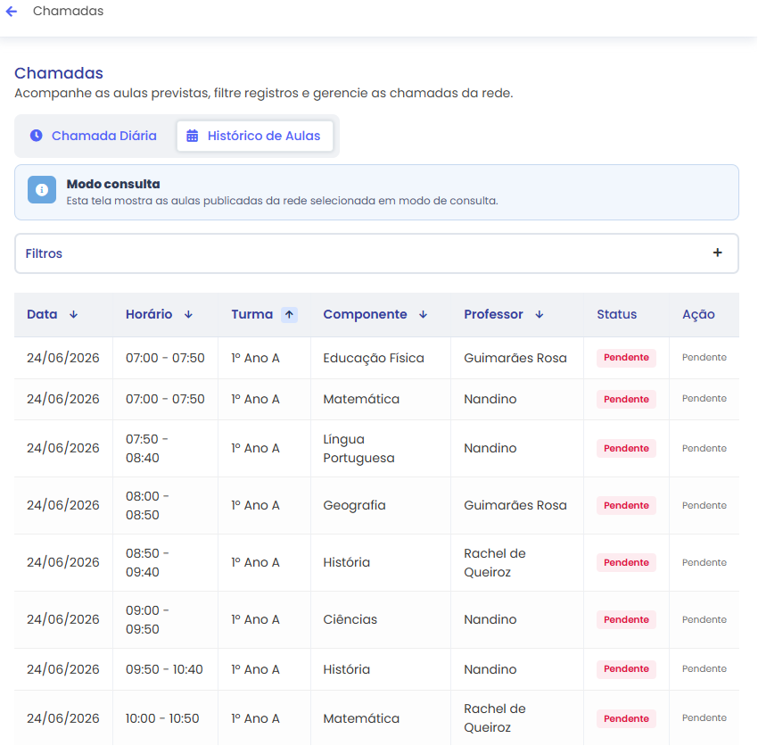
Task: Click the Chamadas breadcrumb title at top
Action: 68,11
